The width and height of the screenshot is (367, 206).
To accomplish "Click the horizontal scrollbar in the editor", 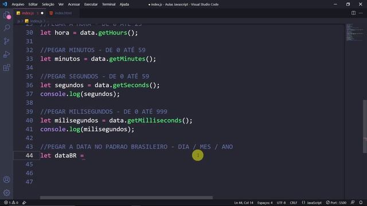I will (126, 197).
